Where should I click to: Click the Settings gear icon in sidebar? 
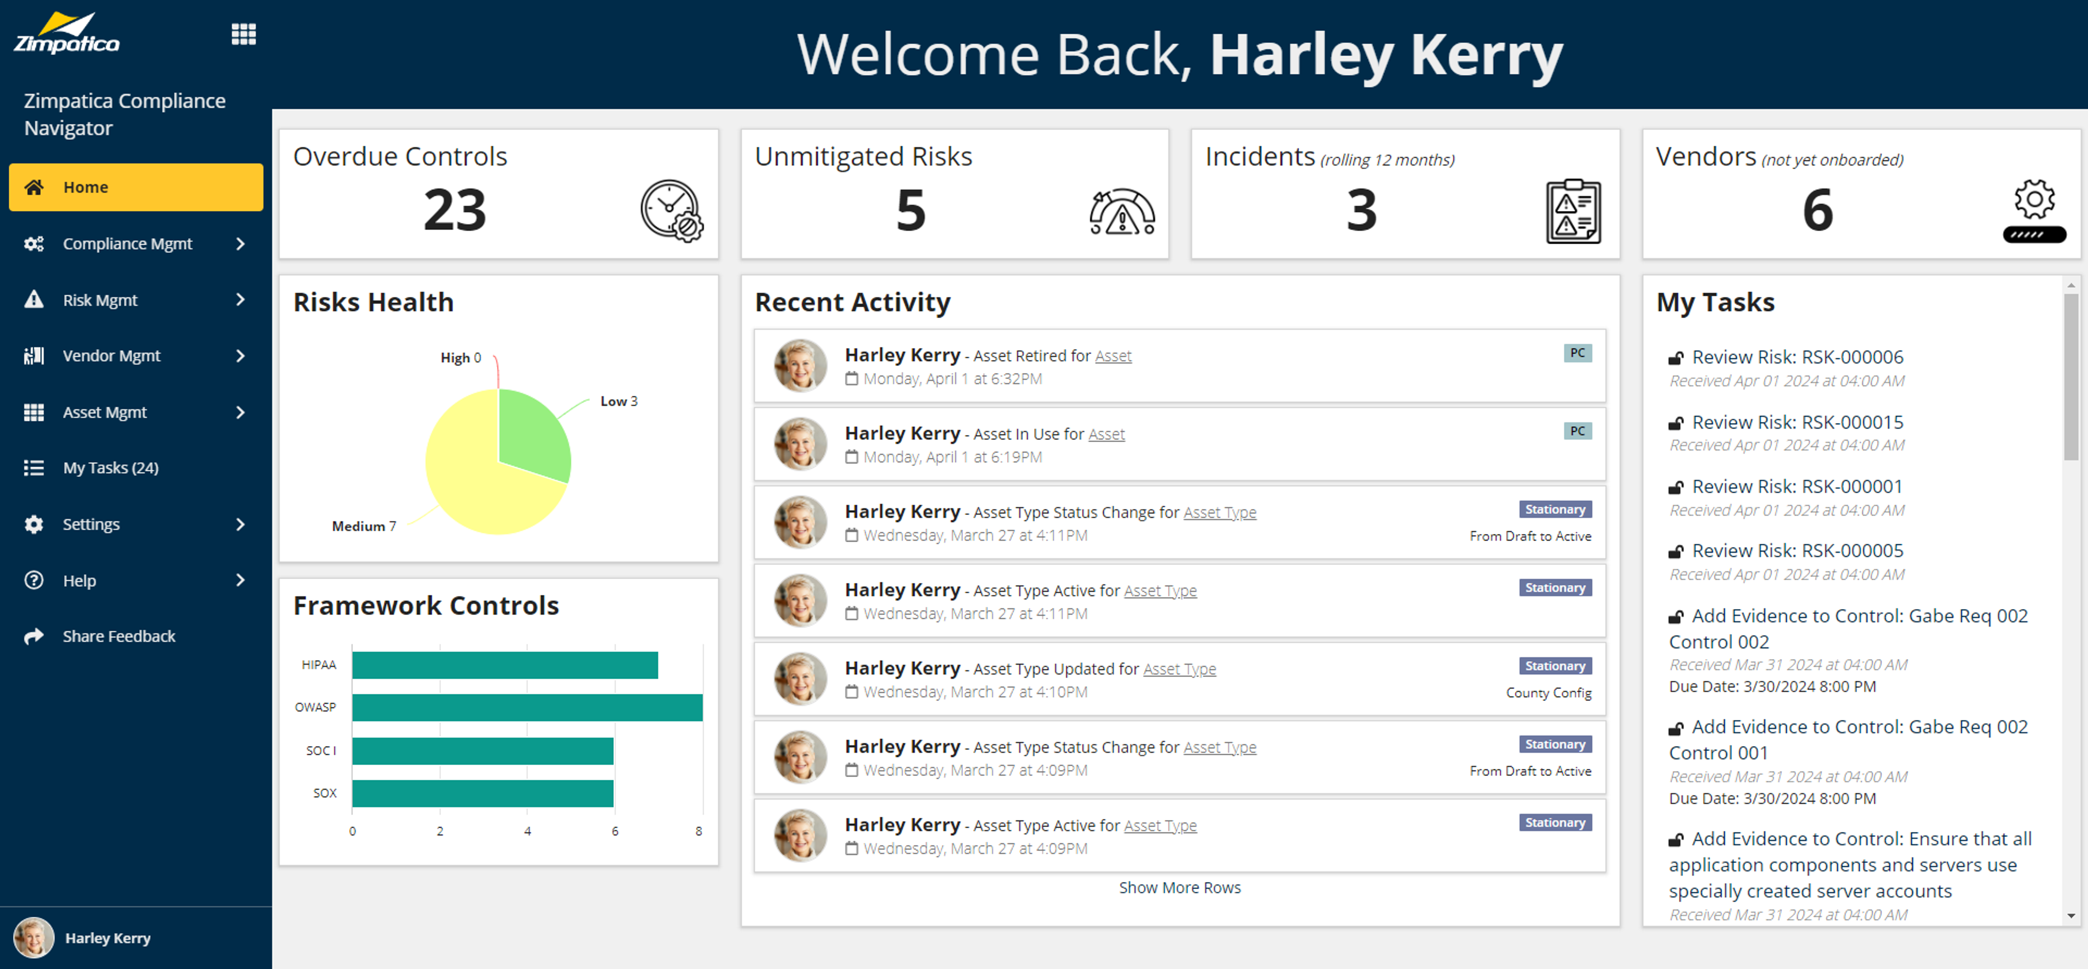coord(34,525)
